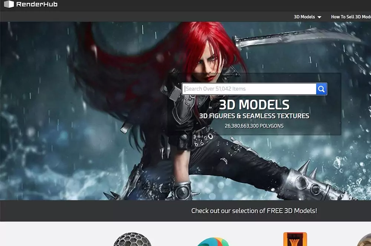Screen dimensions: 371x246
Task: Open the honeycomb sphere model thumbnail
Action: [x=132, y=239]
